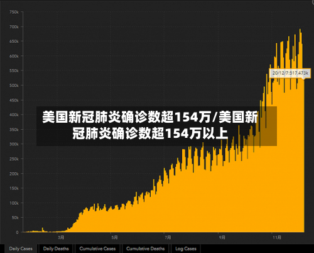Click the 11月 x-axis label
The height and width of the screenshot is (253, 314).
[277, 237]
